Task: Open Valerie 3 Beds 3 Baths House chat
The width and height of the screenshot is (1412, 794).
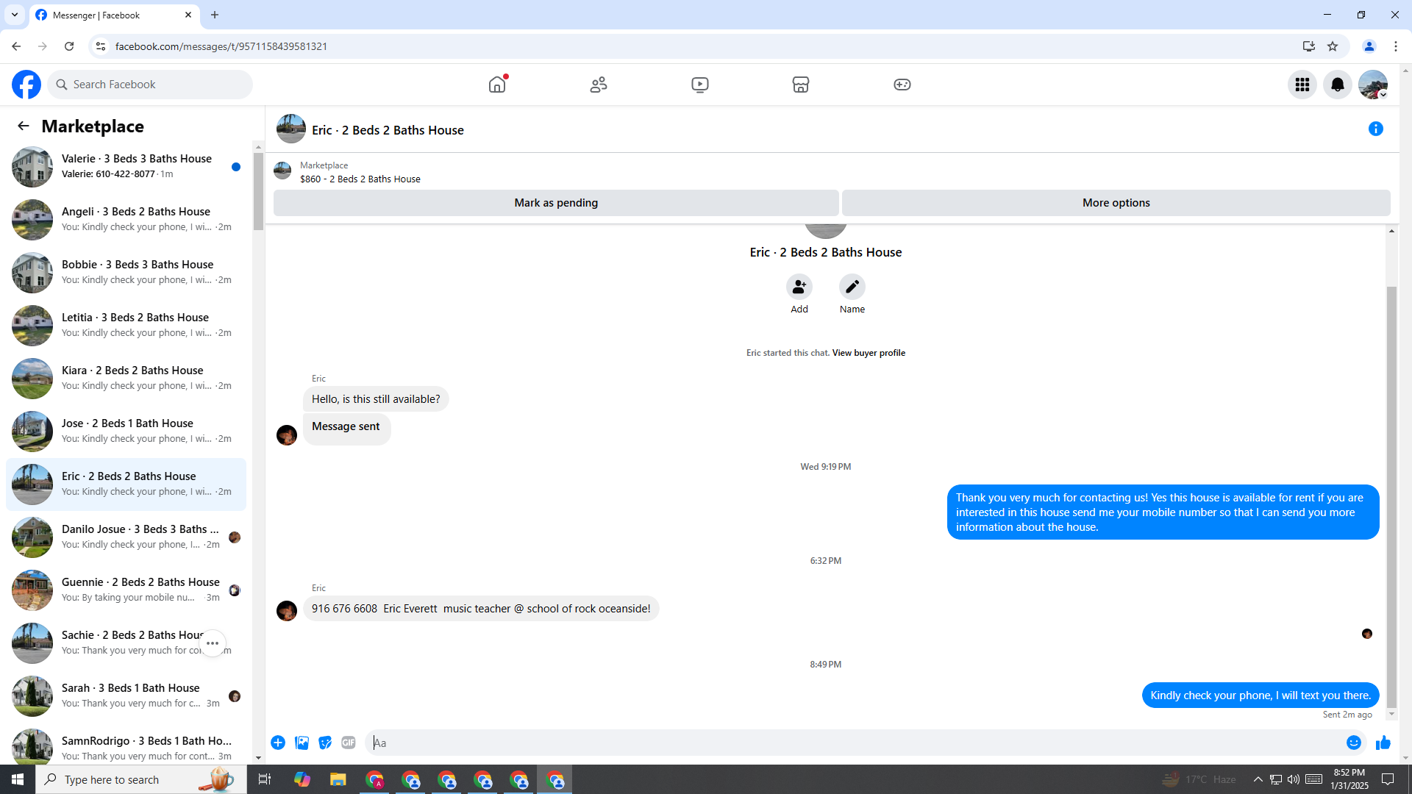Action: [x=126, y=166]
